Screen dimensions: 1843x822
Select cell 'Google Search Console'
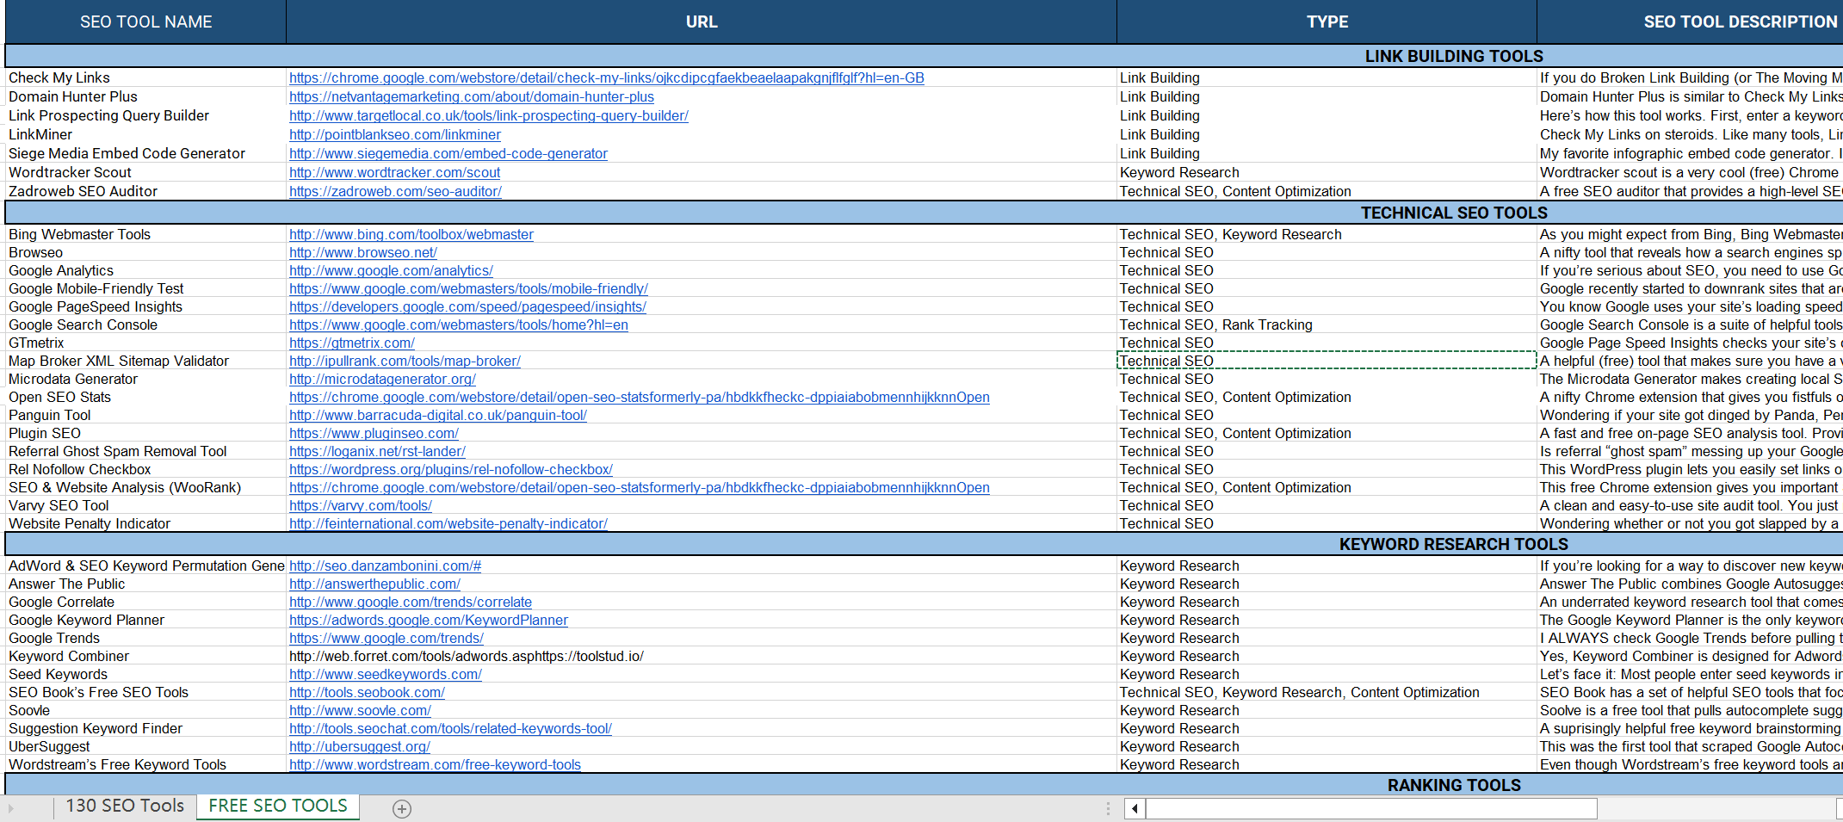(145, 324)
